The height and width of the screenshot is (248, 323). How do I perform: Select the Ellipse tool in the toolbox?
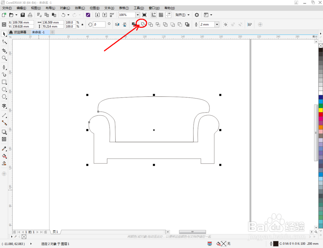pyautogui.click(x=4, y=90)
